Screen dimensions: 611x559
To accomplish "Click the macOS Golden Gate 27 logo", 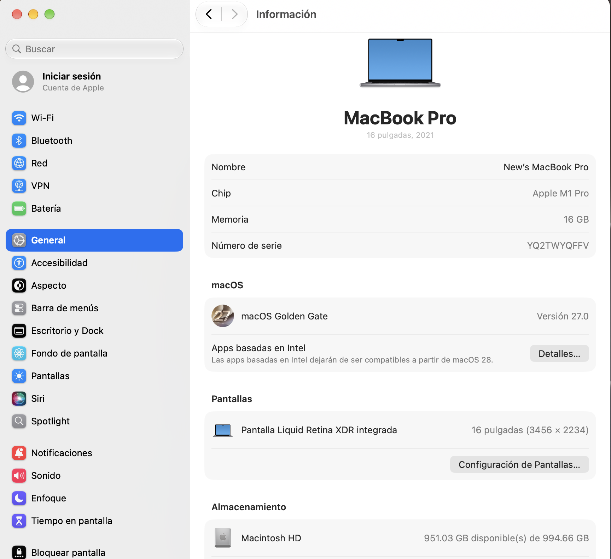I will tap(223, 316).
